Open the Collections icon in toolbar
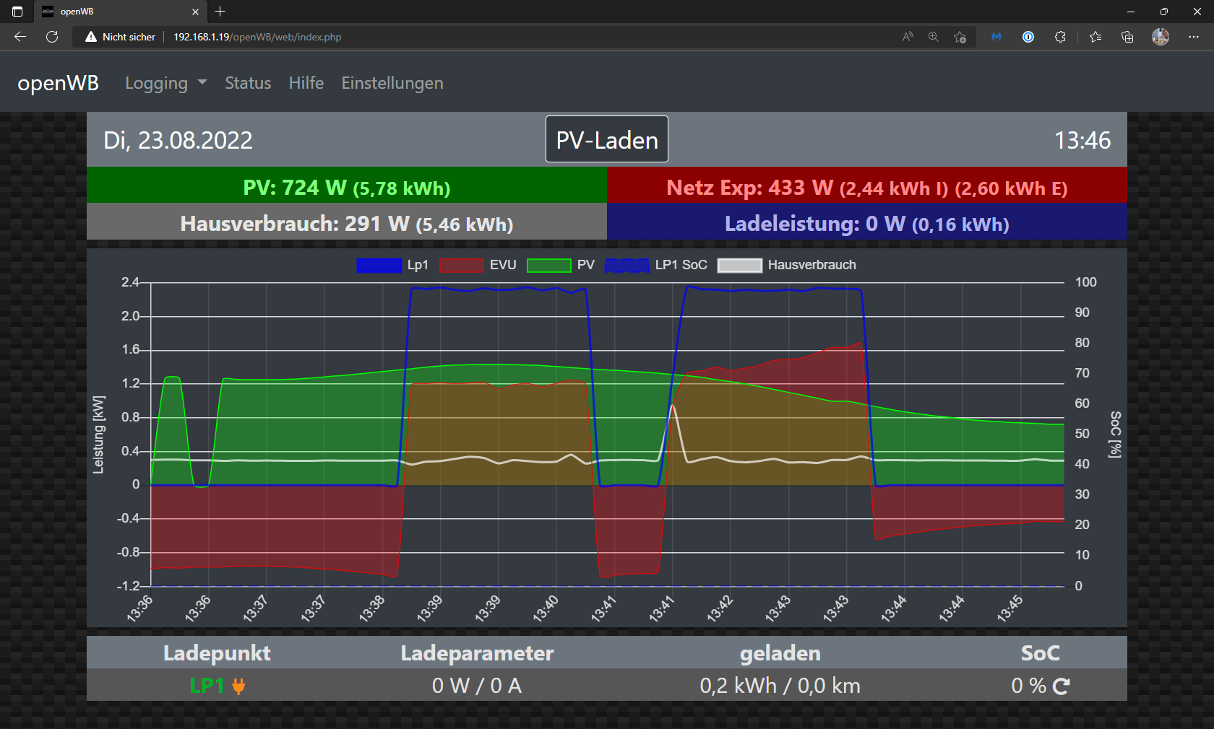The width and height of the screenshot is (1214, 729). click(x=1127, y=37)
